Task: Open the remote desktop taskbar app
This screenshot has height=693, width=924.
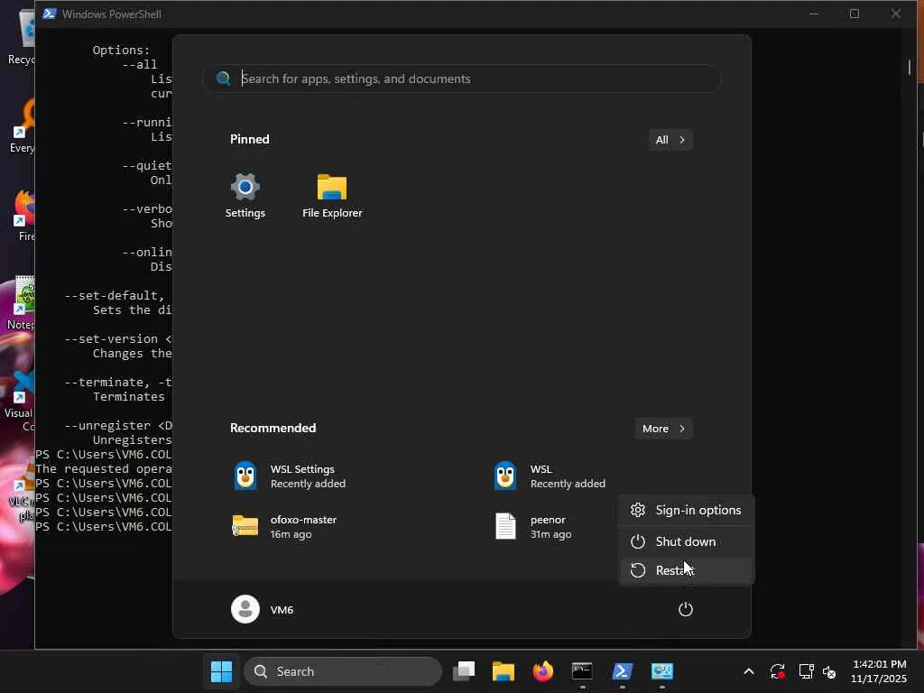Action: pyautogui.click(x=661, y=671)
